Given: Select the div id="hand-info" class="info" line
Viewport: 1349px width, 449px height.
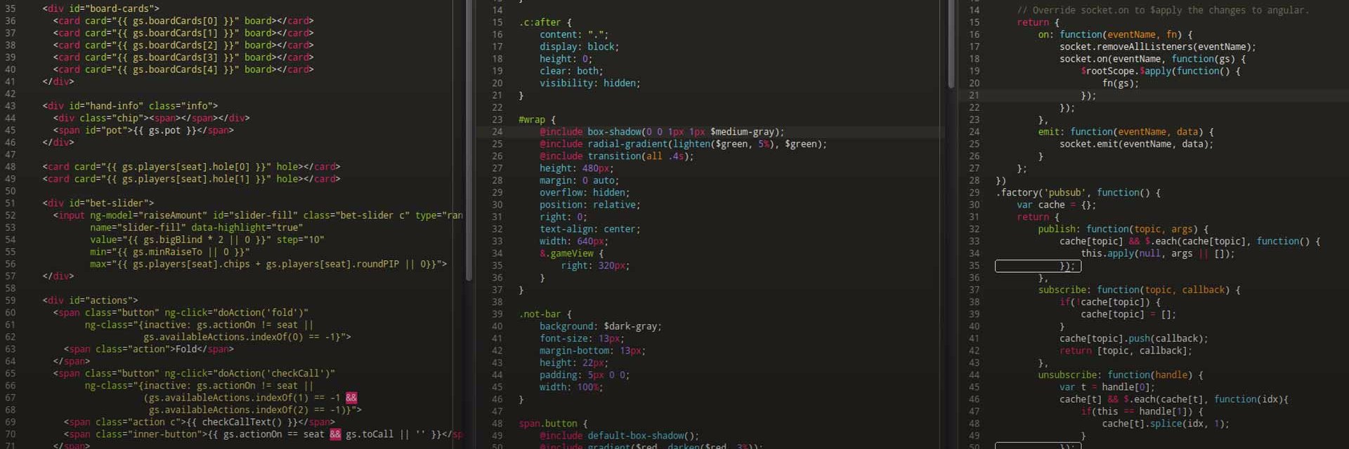Looking at the screenshot, I should [x=130, y=106].
